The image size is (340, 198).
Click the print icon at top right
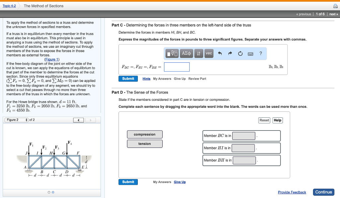[335, 6]
